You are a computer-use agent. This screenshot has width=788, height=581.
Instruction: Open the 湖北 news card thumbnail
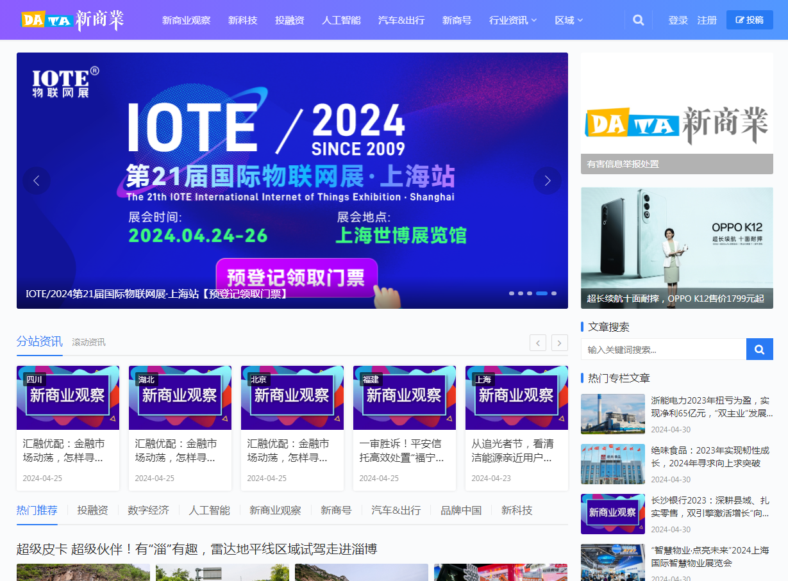180,398
